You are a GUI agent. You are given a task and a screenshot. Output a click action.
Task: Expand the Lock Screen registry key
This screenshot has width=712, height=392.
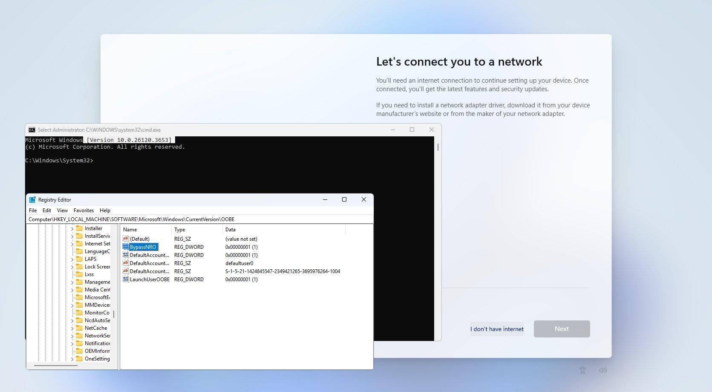click(72, 266)
